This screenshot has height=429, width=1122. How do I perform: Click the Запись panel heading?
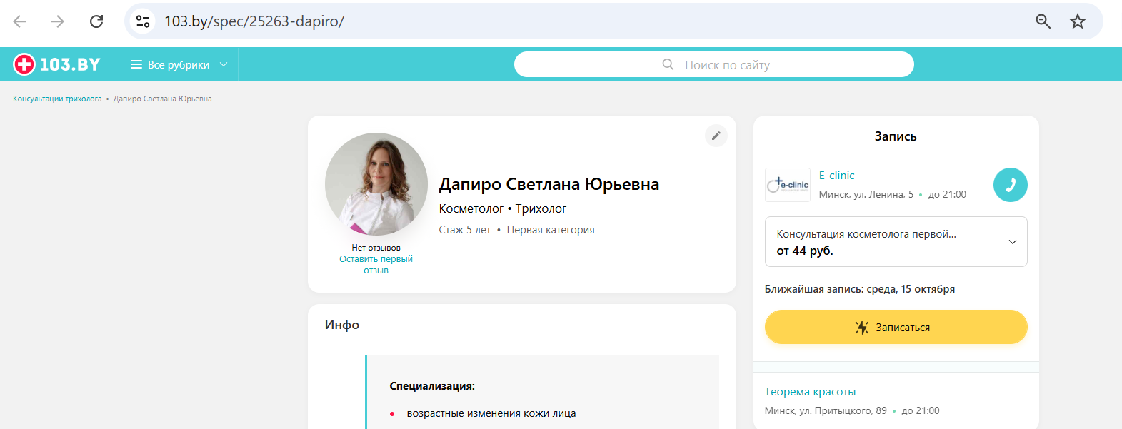pos(896,136)
